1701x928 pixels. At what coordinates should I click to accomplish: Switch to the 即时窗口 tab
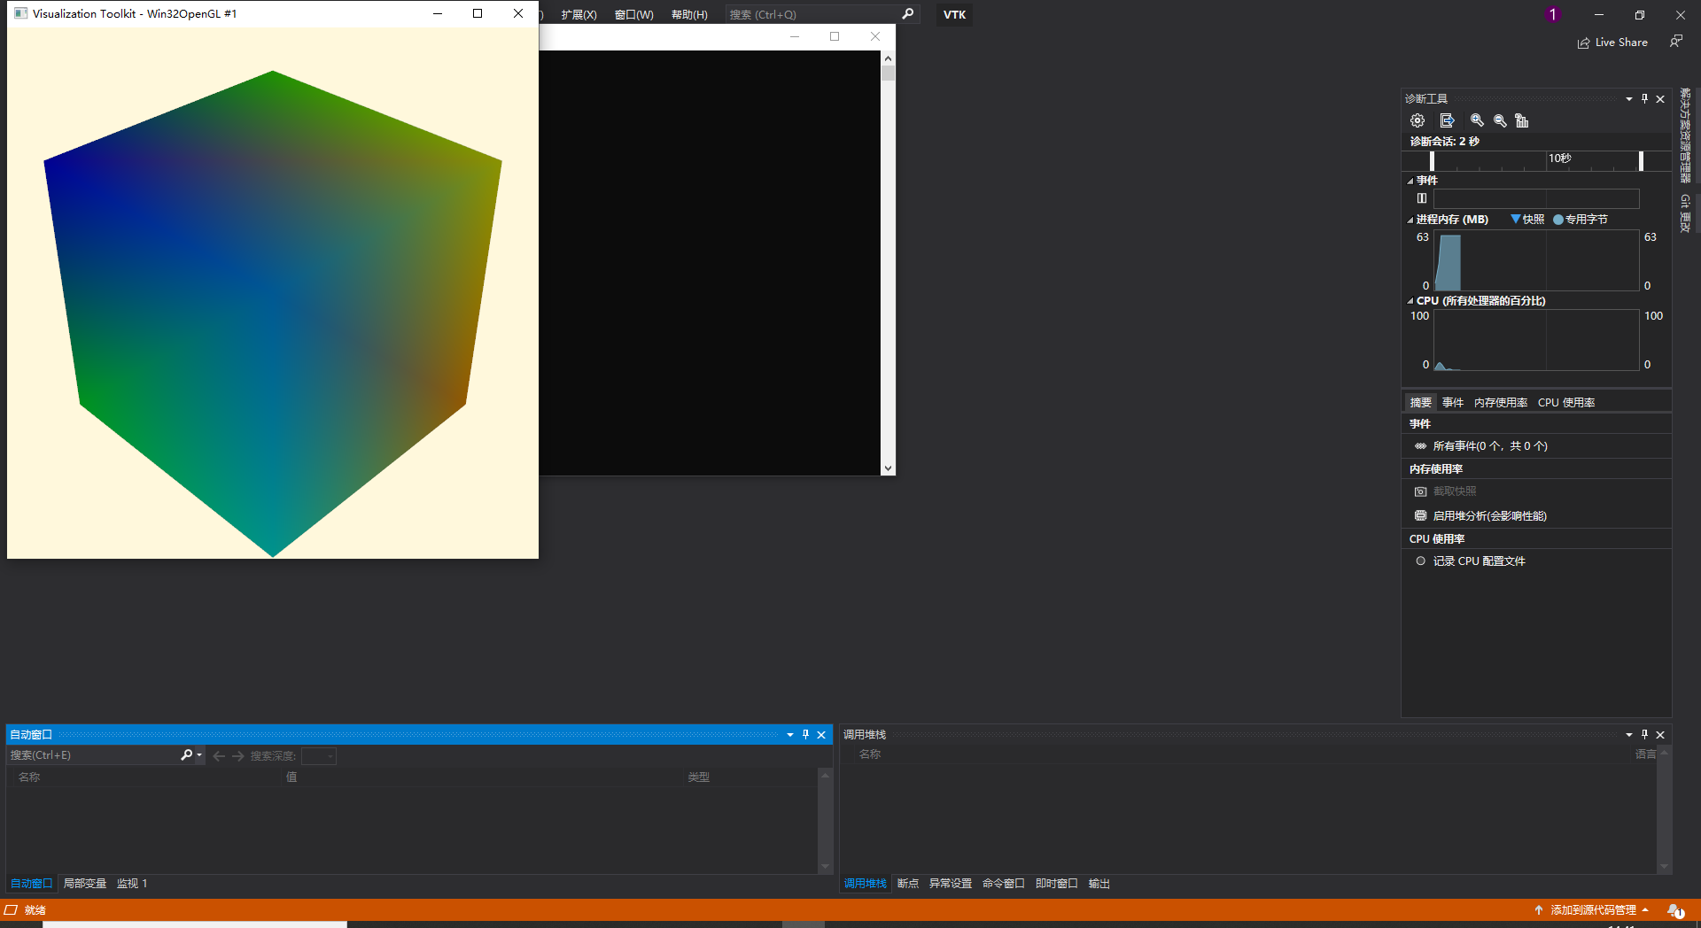pyautogui.click(x=1057, y=884)
